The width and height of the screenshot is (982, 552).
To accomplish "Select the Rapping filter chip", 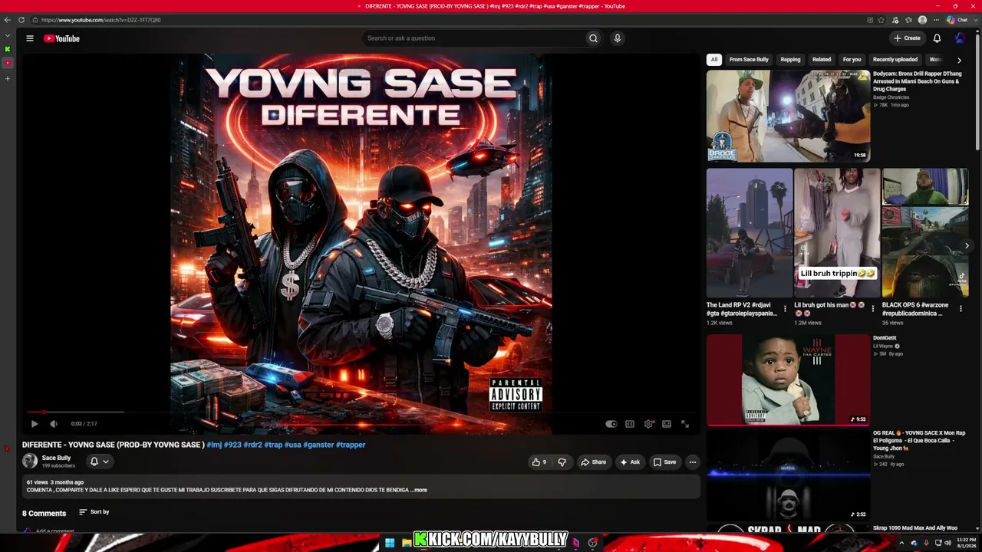I will point(790,59).
